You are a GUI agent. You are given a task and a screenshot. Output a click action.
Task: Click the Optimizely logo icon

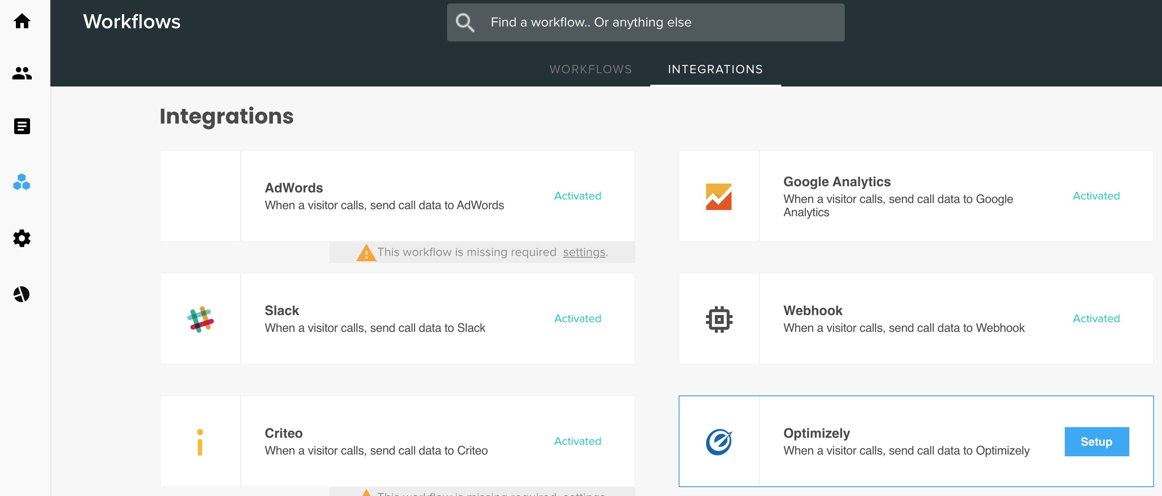coord(719,441)
